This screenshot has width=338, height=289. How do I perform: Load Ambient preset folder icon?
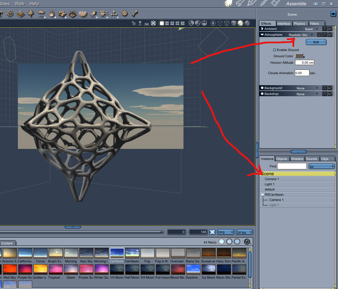point(330,29)
